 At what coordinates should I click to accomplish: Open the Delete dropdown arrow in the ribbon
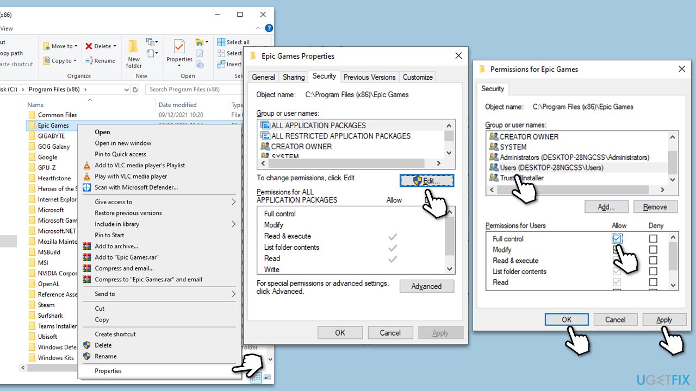pos(115,47)
